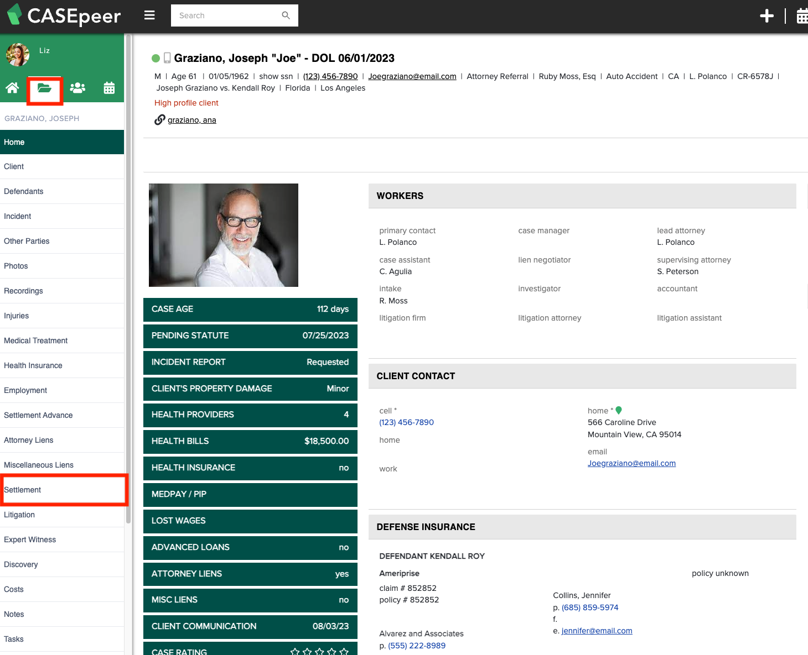Open the Attorney Liens sidebar item
The image size is (808, 655).
click(x=62, y=440)
